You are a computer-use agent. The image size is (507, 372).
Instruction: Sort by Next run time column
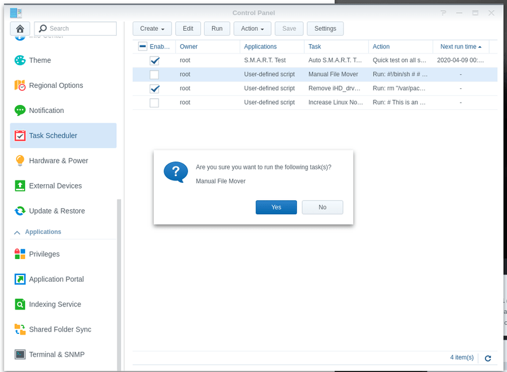(x=461, y=47)
